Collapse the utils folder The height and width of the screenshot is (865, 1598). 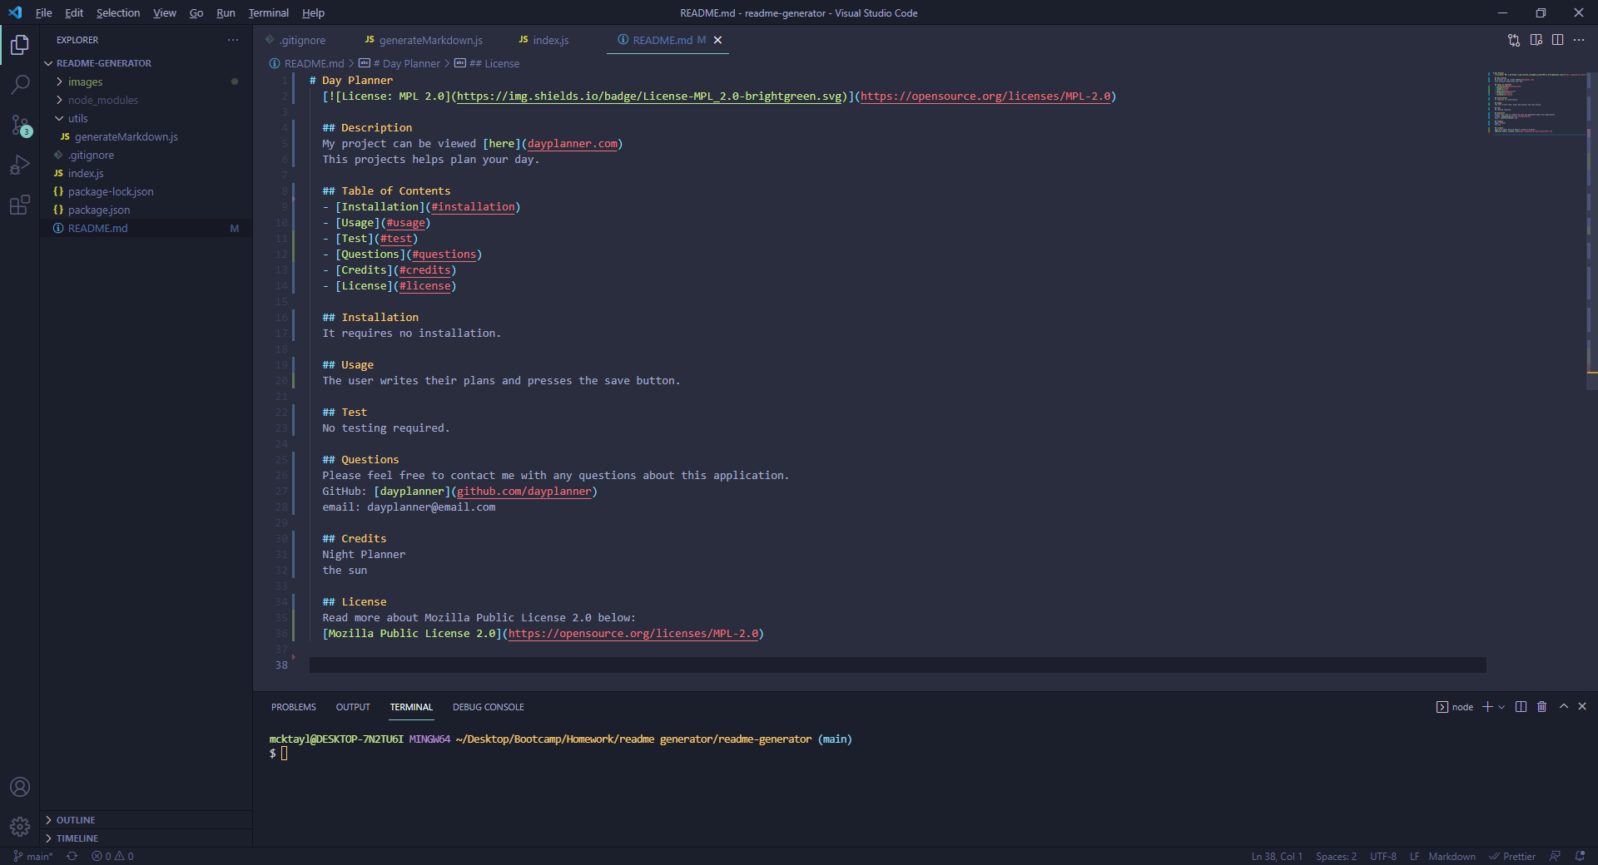point(79,118)
